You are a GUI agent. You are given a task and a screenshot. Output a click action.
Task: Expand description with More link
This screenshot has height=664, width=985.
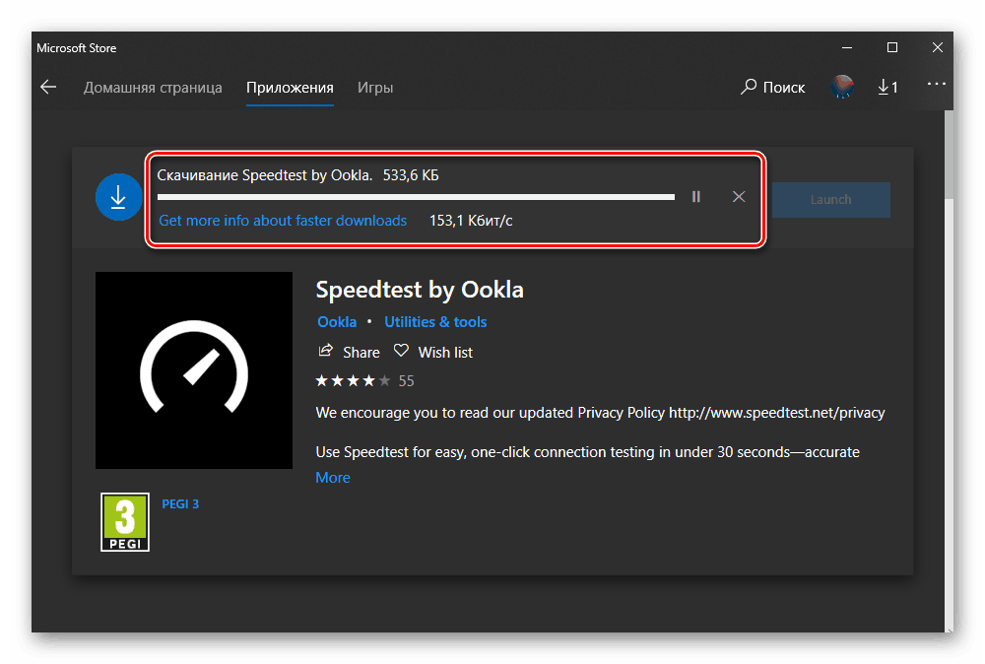[x=333, y=477]
